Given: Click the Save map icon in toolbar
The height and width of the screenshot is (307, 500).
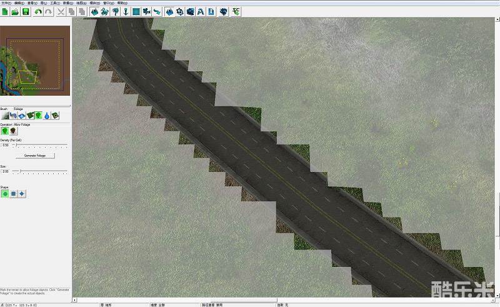Looking at the screenshot, I should point(26,12).
